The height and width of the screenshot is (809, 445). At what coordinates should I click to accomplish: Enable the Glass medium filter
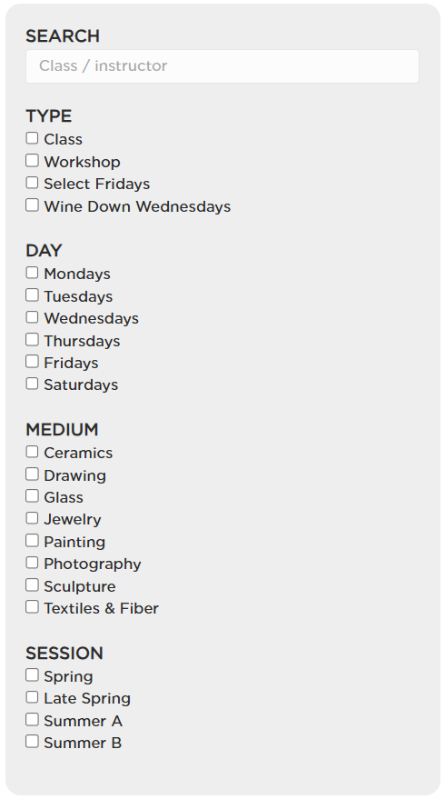32,496
